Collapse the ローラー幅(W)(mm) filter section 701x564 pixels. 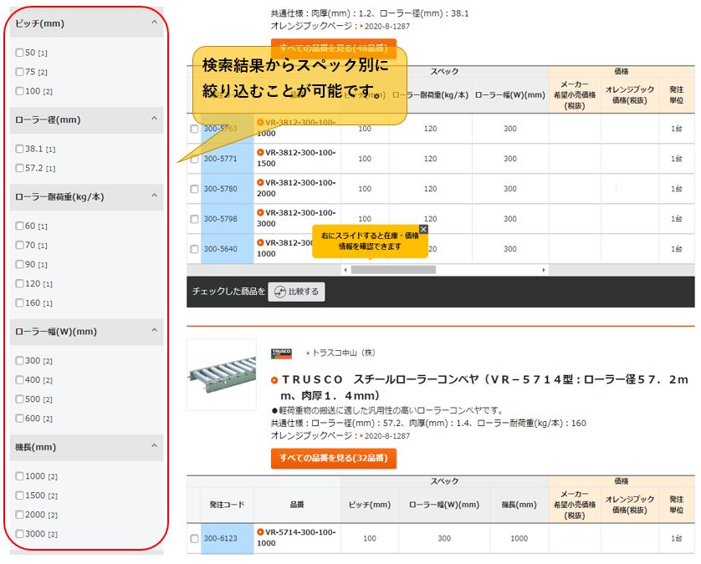(154, 330)
